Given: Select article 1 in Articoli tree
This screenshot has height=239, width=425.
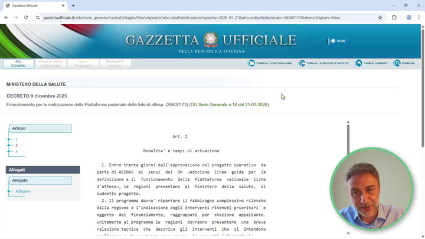Looking at the screenshot, I should coord(17,139).
